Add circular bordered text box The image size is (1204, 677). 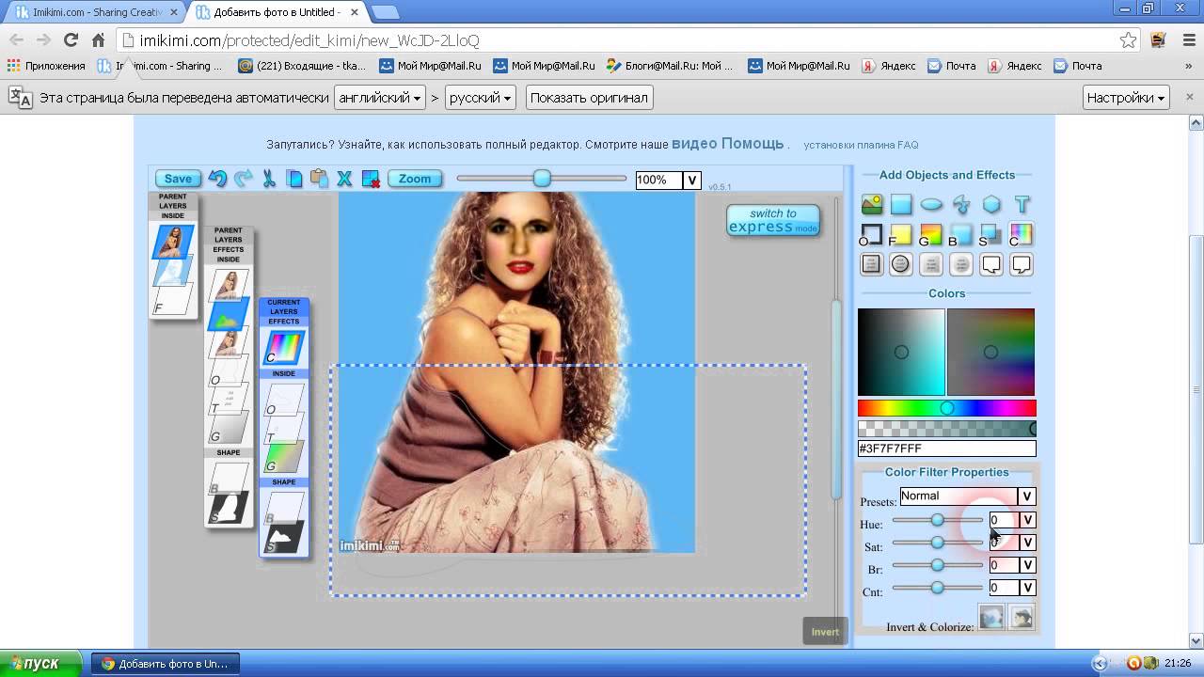pyautogui.click(x=901, y=264)
